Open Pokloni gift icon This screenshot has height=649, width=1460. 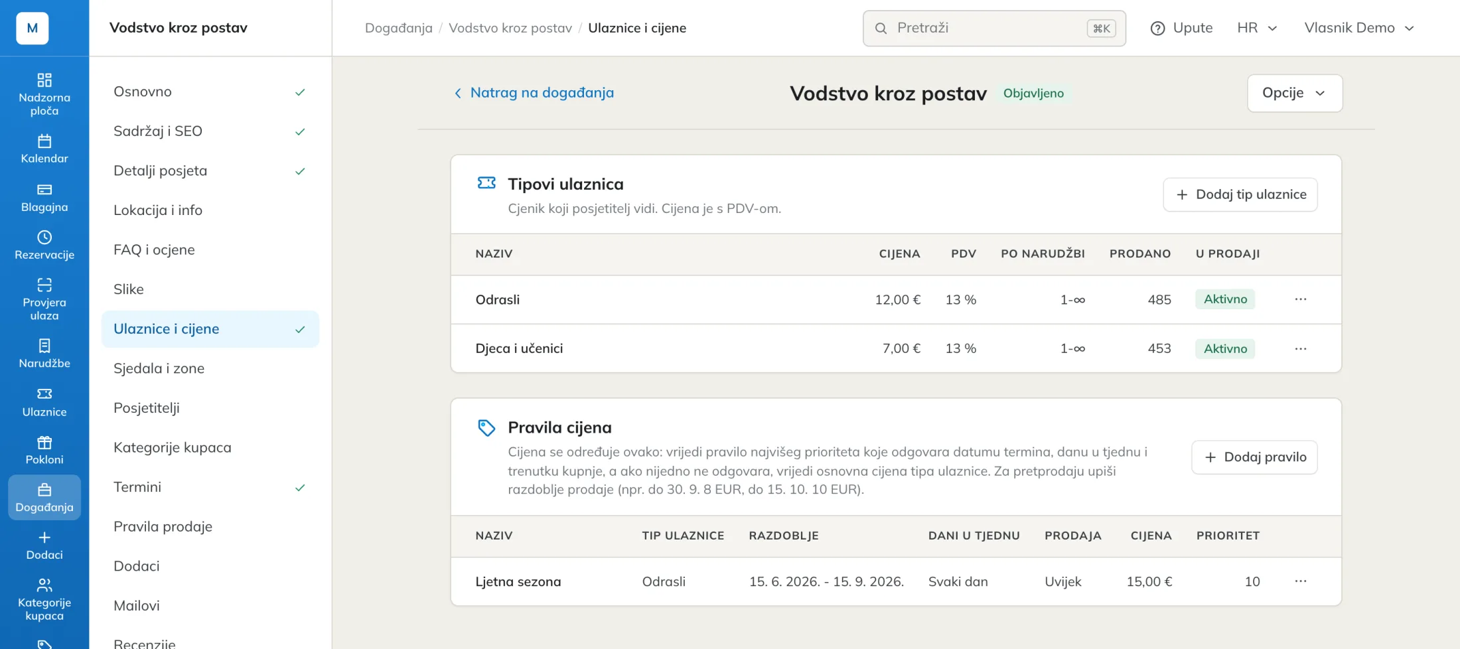pos(44,443)
